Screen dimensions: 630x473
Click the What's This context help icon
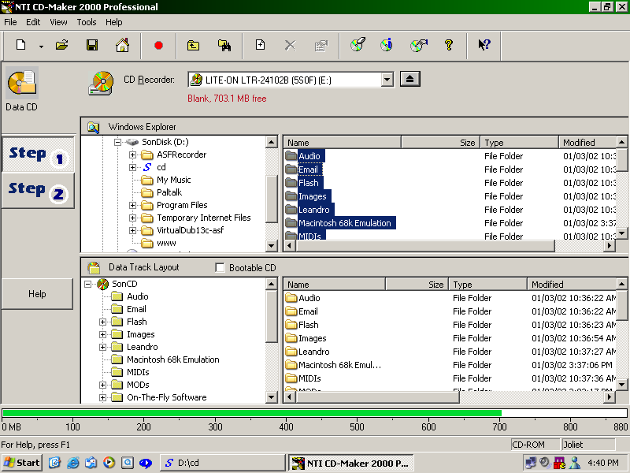pyautogui.click(x=484, y=46)
